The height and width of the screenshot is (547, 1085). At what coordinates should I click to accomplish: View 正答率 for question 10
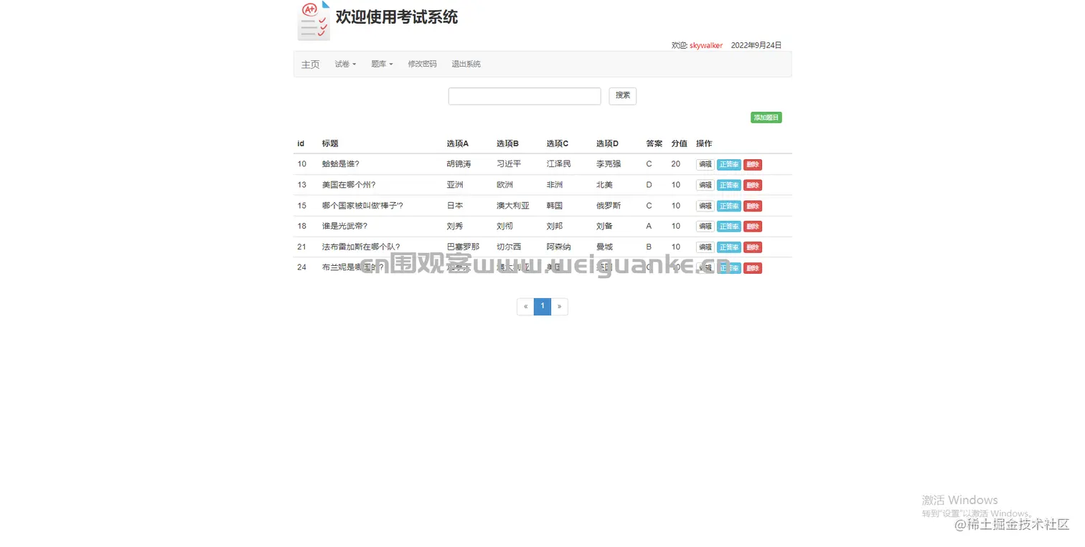pos(728,165)
